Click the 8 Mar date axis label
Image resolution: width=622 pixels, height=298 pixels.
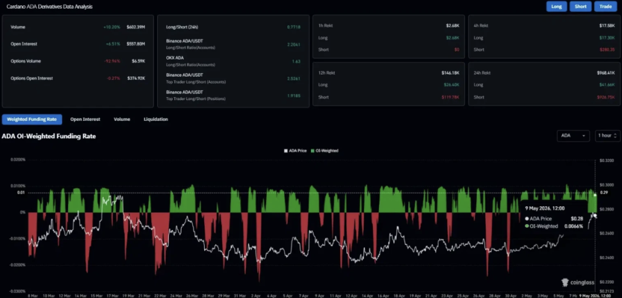coord(33,296)
